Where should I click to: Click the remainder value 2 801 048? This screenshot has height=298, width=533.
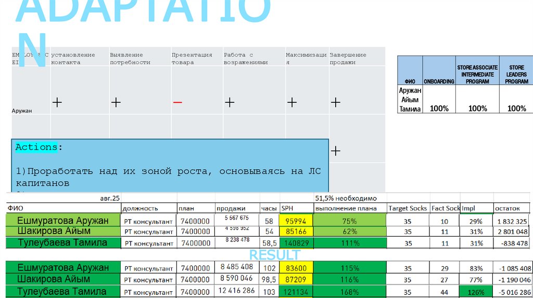coord(512,232)
